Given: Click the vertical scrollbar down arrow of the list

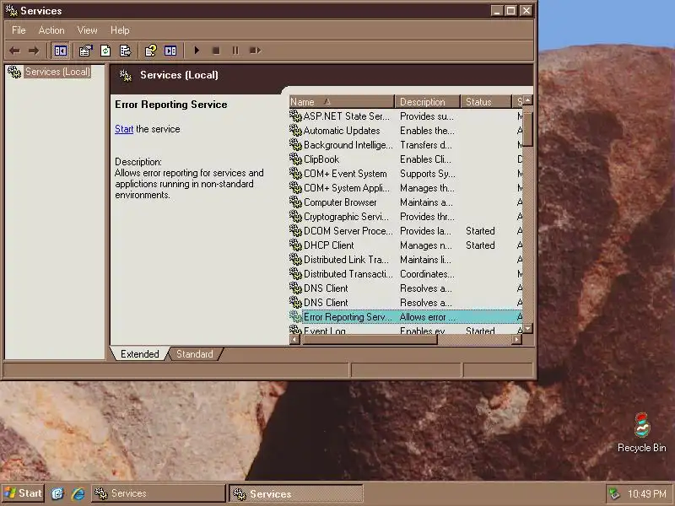Looking at the screenshot, I should [528, 329].
